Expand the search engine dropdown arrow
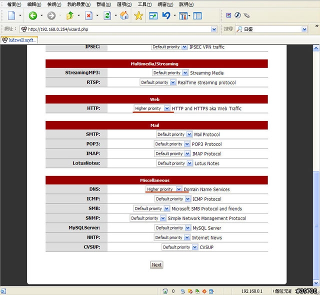 304,29
